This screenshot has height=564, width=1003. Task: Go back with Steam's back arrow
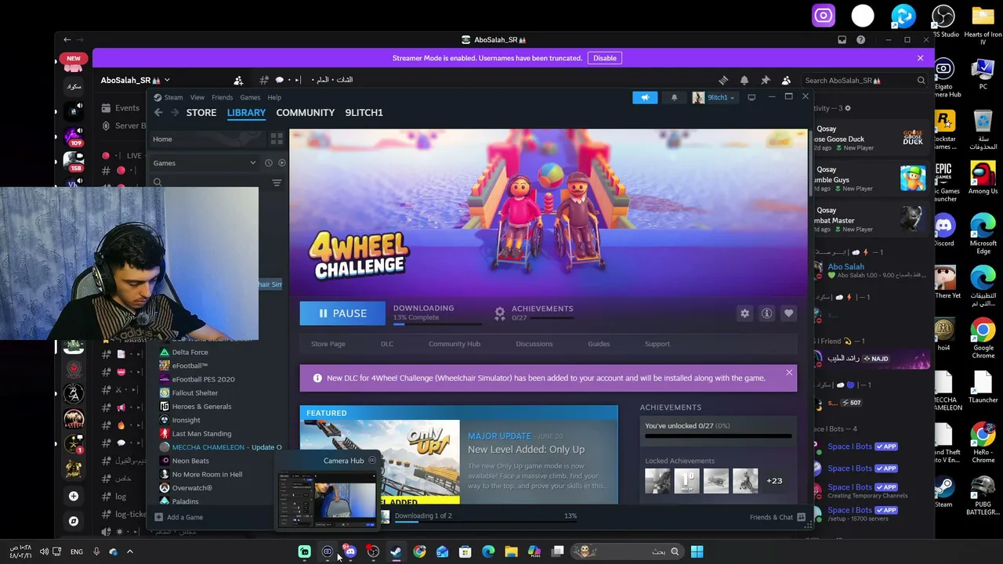coord(158,112)
